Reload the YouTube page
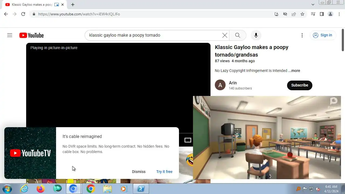 pyautogui.click(x=23, y=14)
